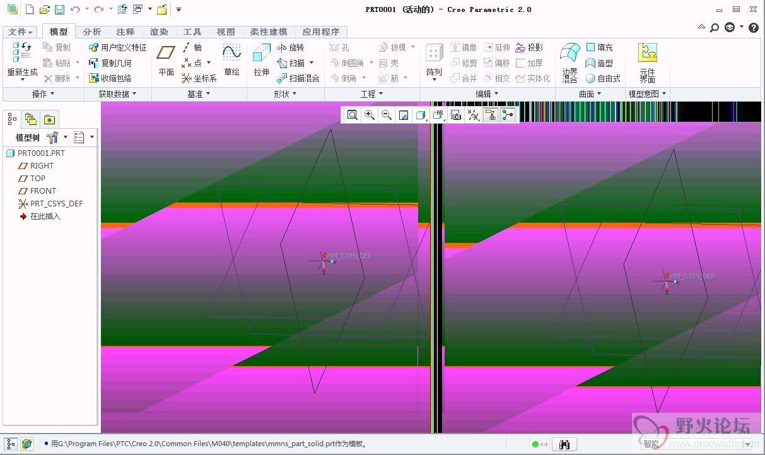The width and height of the screenshot is (765, 455).
Task: Toggle the annotation display filter
Action: [x=491, y=115]
